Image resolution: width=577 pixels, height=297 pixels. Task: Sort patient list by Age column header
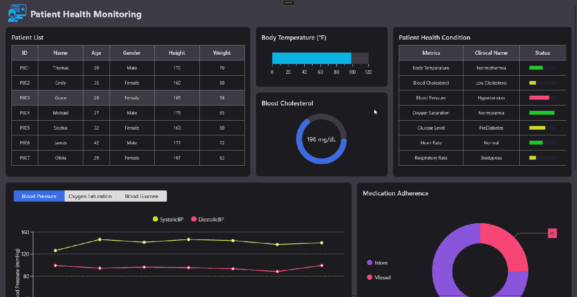[x=96, y=53]
